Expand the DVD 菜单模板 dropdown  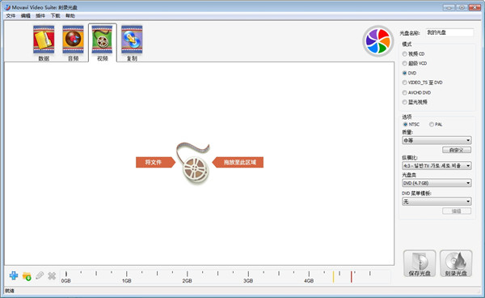pyautogui.click(x=436, y=202)
